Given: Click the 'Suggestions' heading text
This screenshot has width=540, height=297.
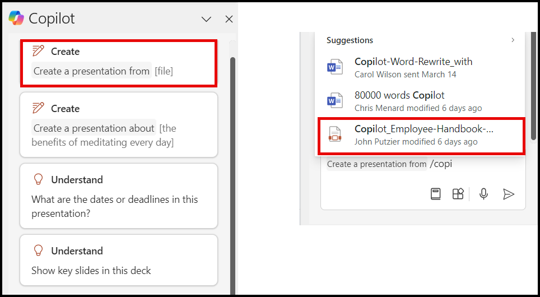Looking at the screenshot, I should [x=350, y=40].
